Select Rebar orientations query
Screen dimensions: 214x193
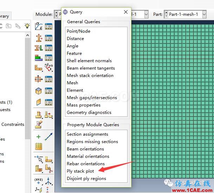(x=86, y=164)
